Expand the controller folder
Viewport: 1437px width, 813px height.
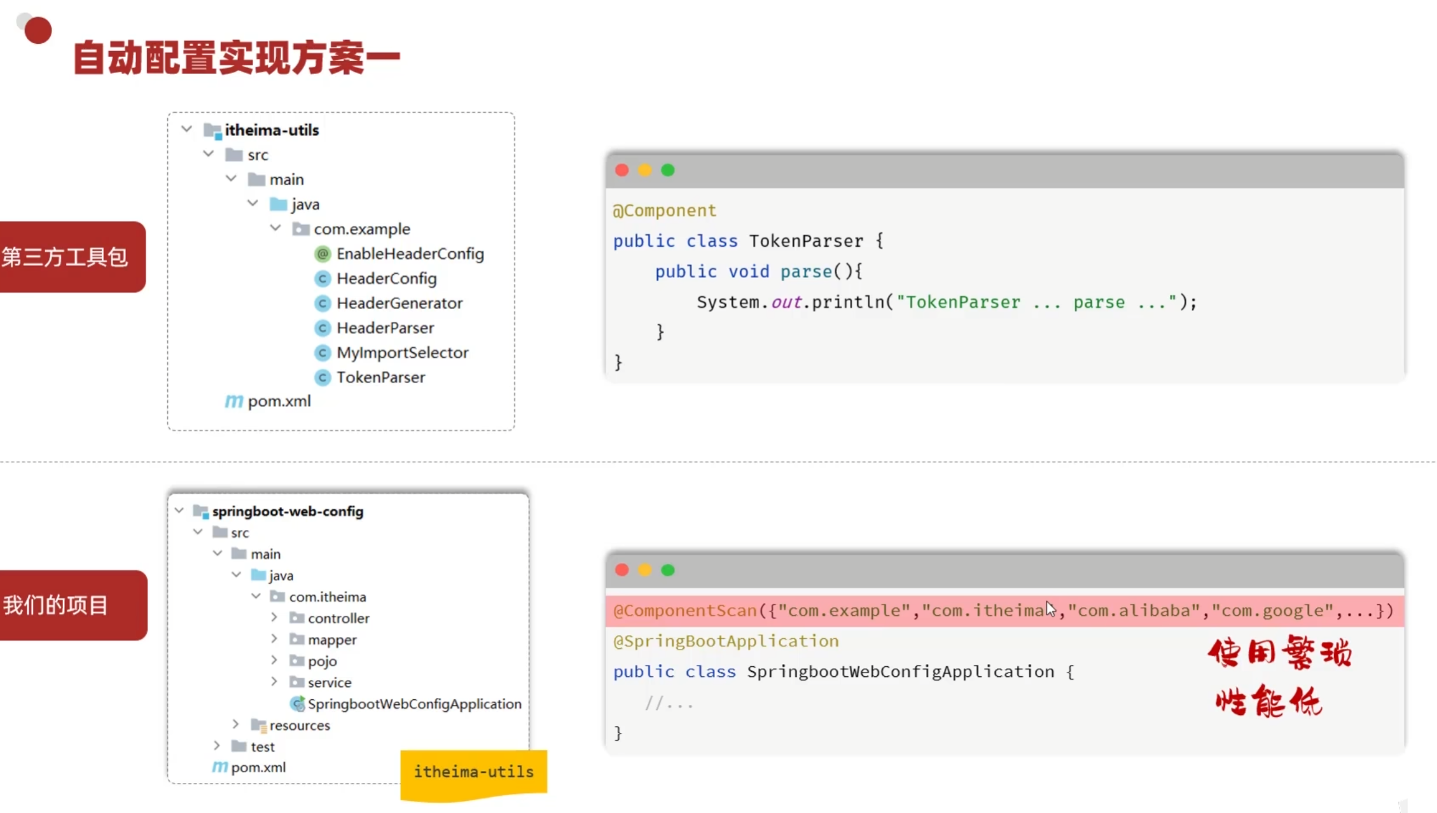click(x=274, y=617)
